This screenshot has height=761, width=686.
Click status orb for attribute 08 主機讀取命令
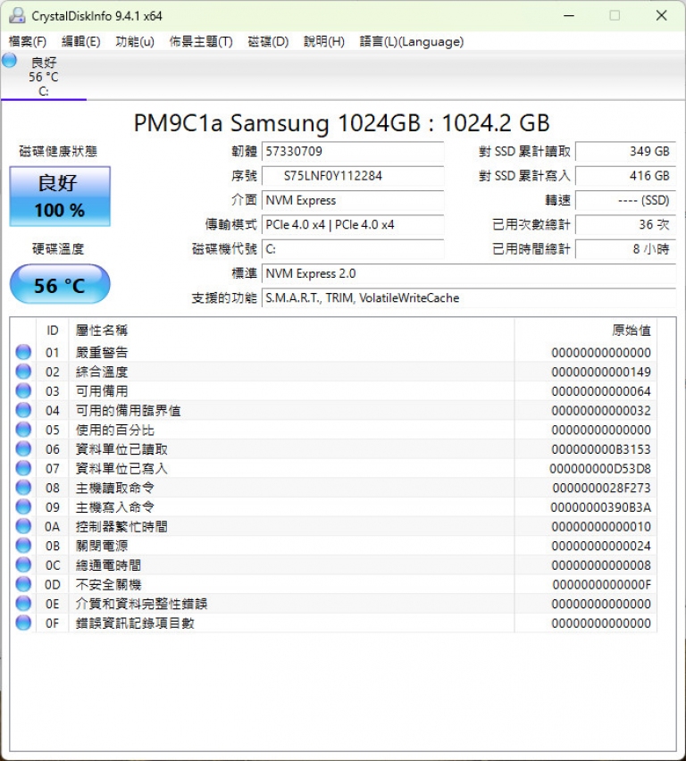(x=23, y=488)
